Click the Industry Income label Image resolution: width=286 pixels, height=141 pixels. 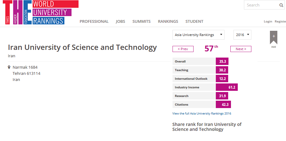click(x=187, y=87)
